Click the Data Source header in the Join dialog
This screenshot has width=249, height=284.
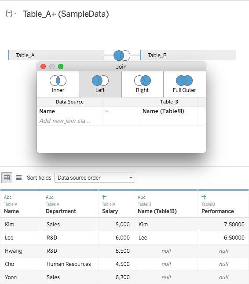coord(70,102)
